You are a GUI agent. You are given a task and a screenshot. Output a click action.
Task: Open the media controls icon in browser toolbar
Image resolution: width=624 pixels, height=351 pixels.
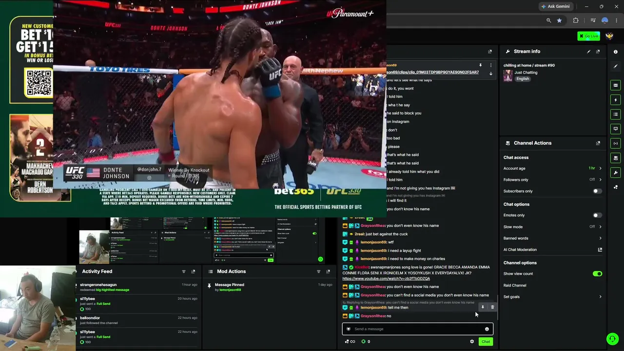click(x=593, y=20)
